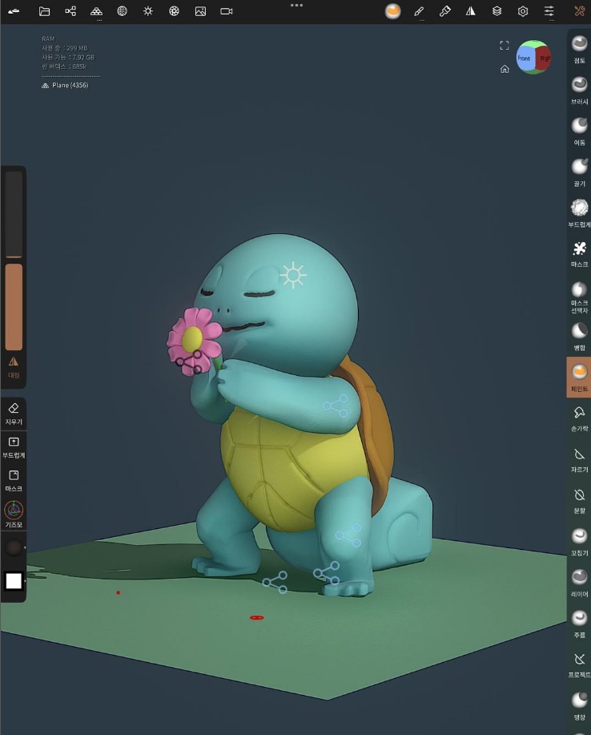Toggle 대칭 symmetry on left panel
The height and width of the screenshot is (735, 591).
tap(14, 367)
